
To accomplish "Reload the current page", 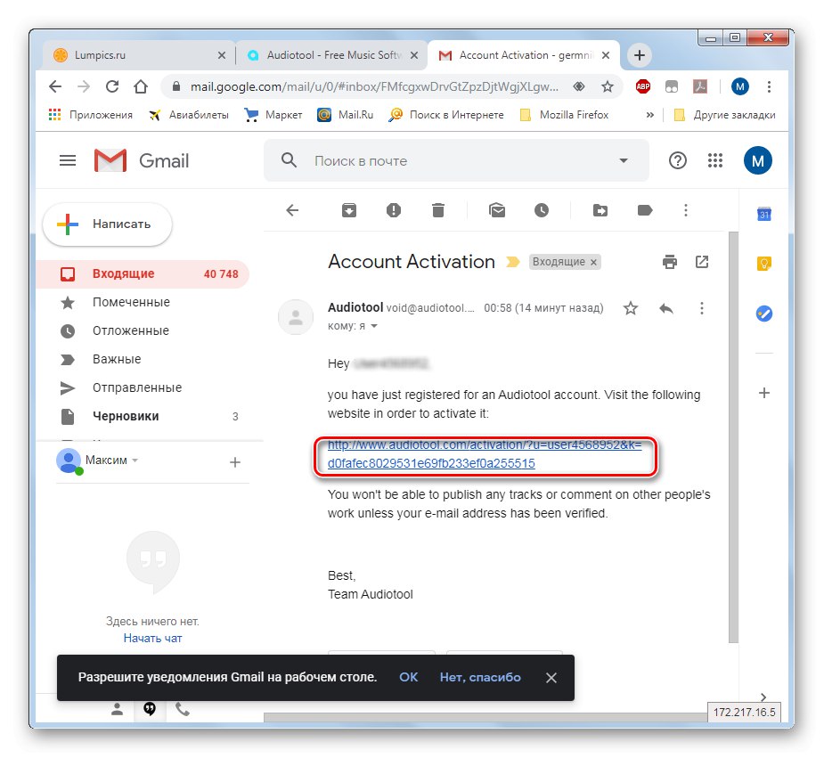I will coord(112,86).
